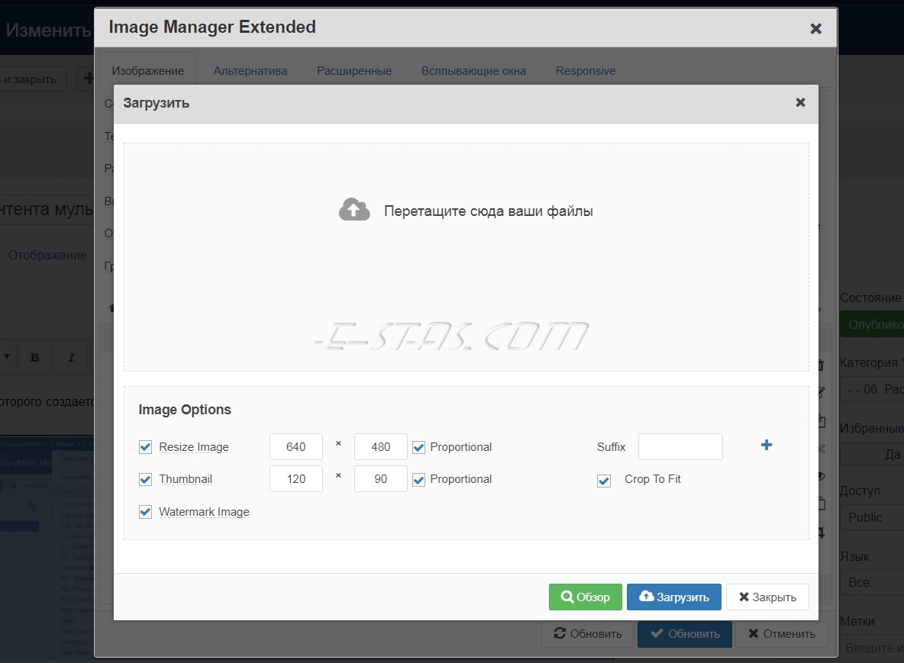Click the green Обзор browse button

click(x=585, y=597)
